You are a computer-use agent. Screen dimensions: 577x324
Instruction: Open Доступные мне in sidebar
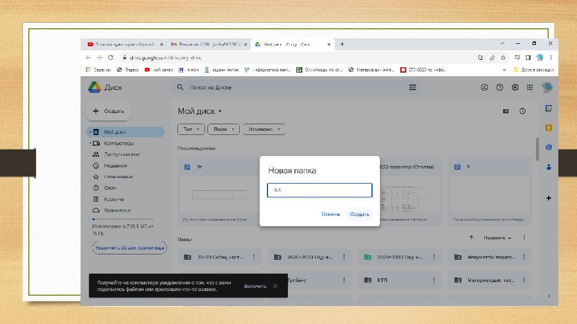(x=122, y=155)
